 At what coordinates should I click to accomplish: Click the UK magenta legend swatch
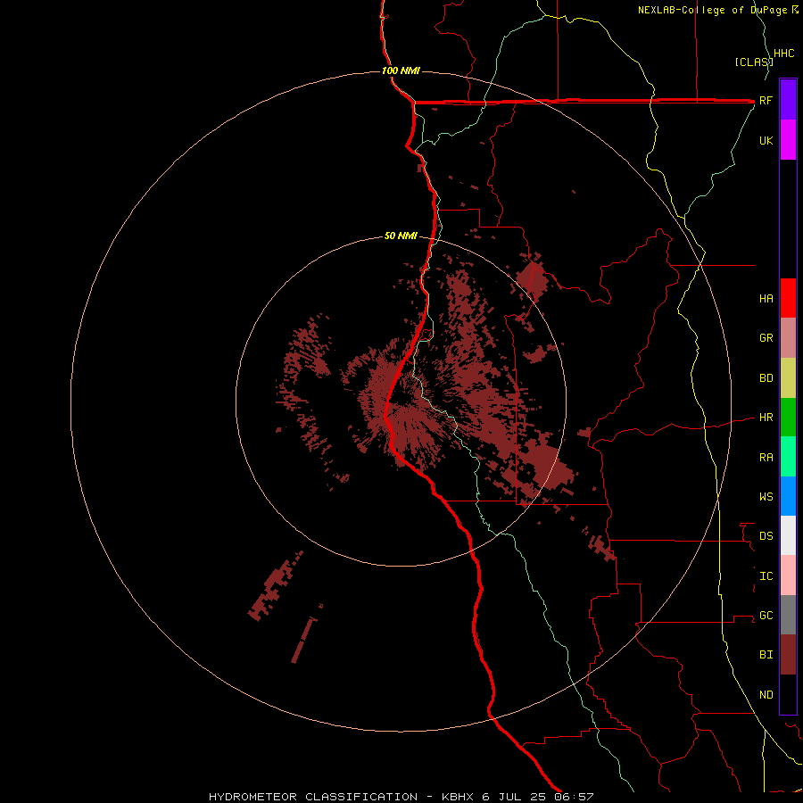click(x=788, y=140)
